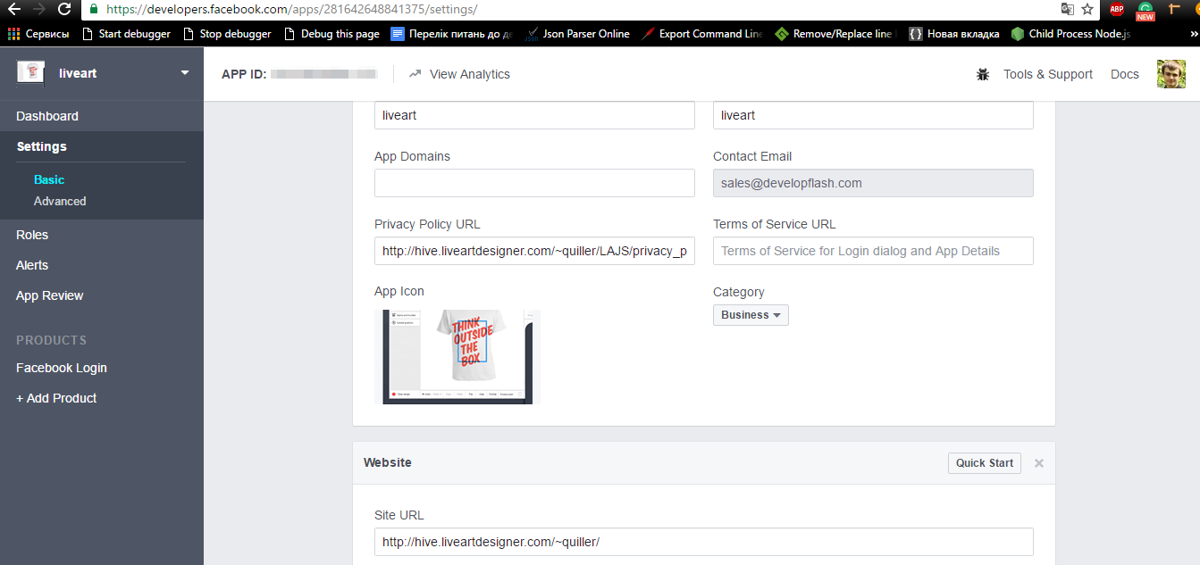The width and height of the screenshot is (1200, 565).
Task: Click the liveart app thumbnail icon
Action: click(30, 73)
